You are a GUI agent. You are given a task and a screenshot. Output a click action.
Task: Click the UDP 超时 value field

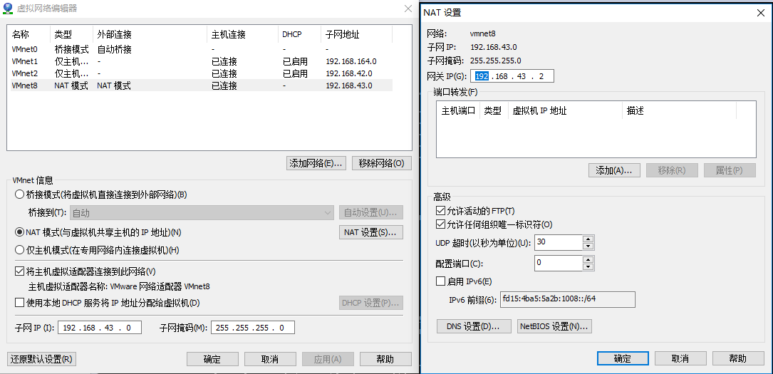coord(559,242)
